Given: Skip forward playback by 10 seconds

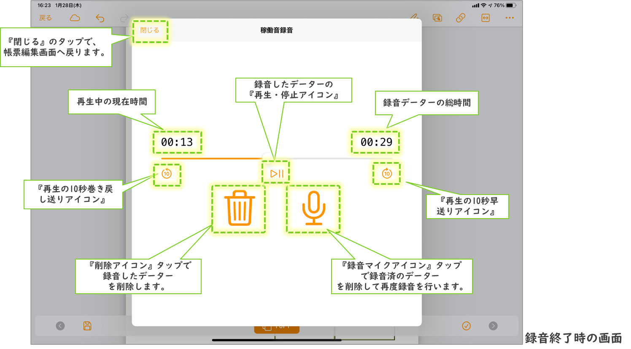Looking at the screenshot, I should tap(387, 173).
